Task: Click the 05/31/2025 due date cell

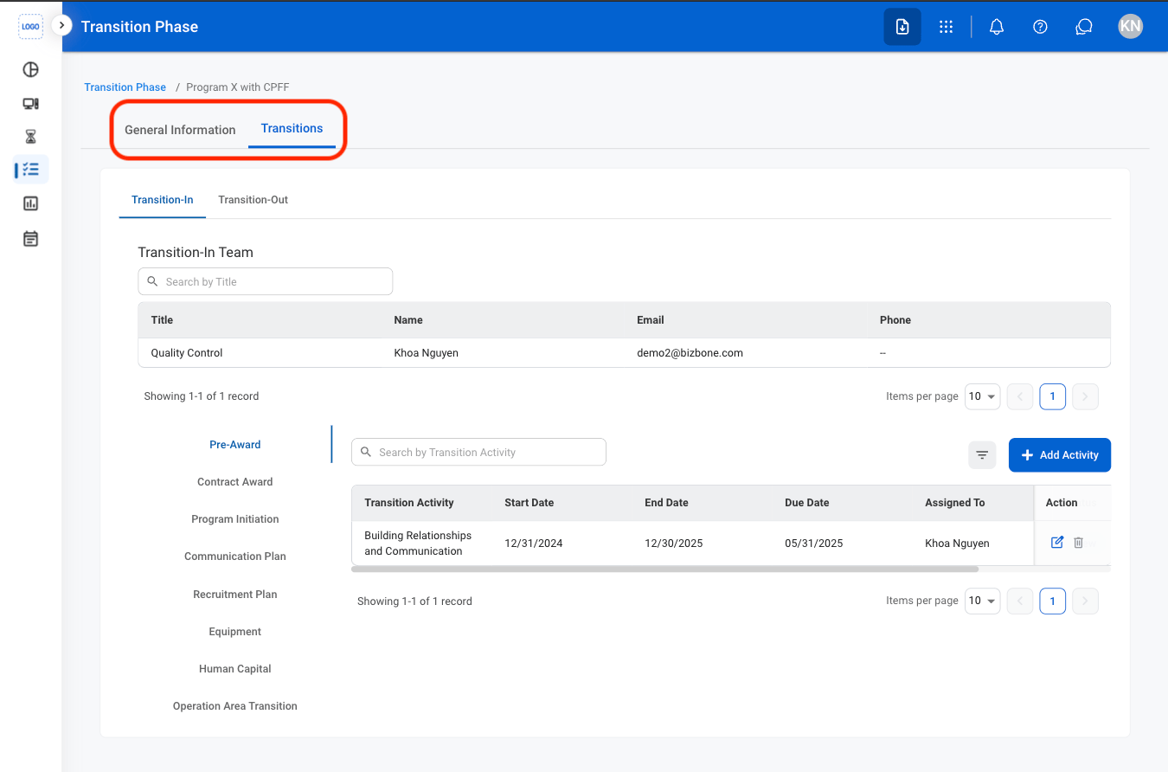Action: [x=814, y=544]
